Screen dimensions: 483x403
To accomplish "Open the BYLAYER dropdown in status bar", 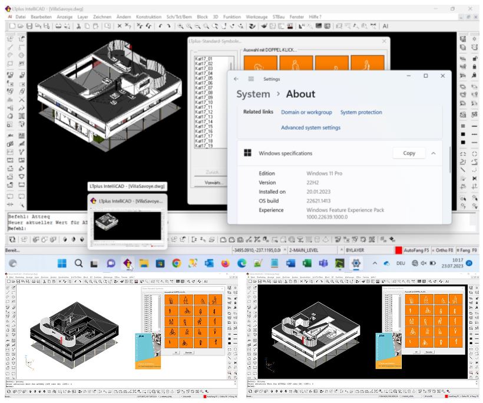I will (x=369, y=250).
